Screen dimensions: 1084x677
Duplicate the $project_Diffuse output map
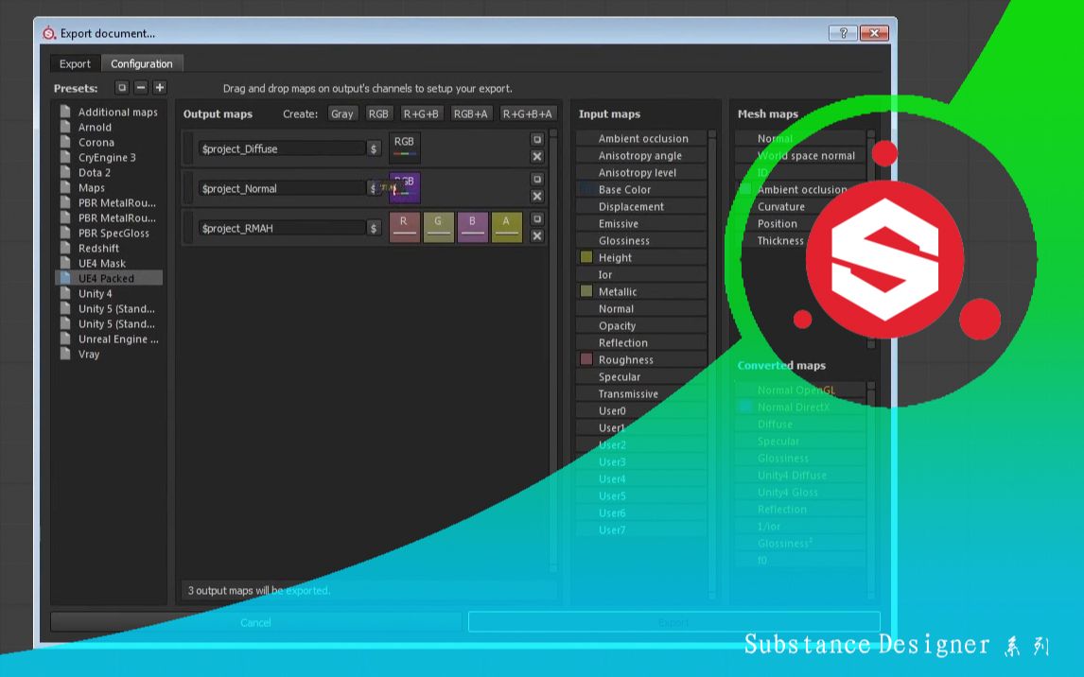tap(537, 140)
